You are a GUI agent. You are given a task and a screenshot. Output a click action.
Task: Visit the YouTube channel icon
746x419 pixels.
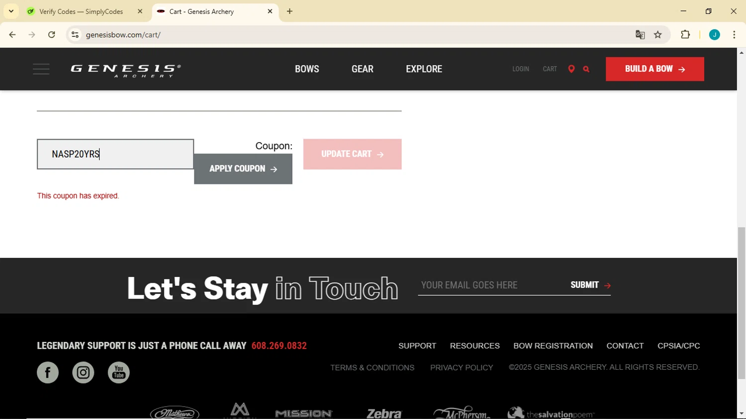119,372
